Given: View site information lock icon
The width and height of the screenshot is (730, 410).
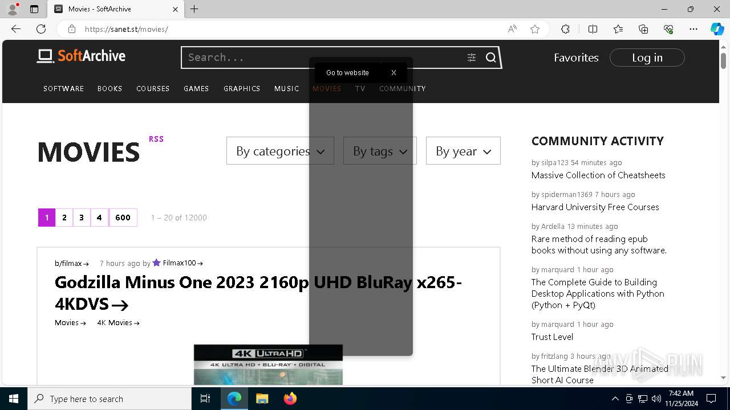Looking at the screenshot, I should coord(71,29).
